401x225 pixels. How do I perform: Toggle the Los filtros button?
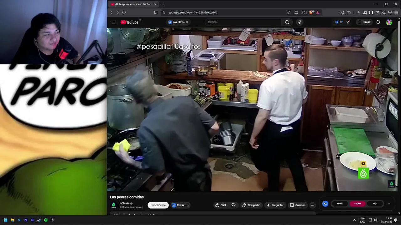(x=178, y=22)
